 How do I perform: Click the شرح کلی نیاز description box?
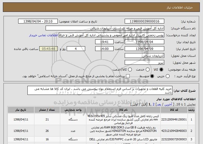click(100, 90)
